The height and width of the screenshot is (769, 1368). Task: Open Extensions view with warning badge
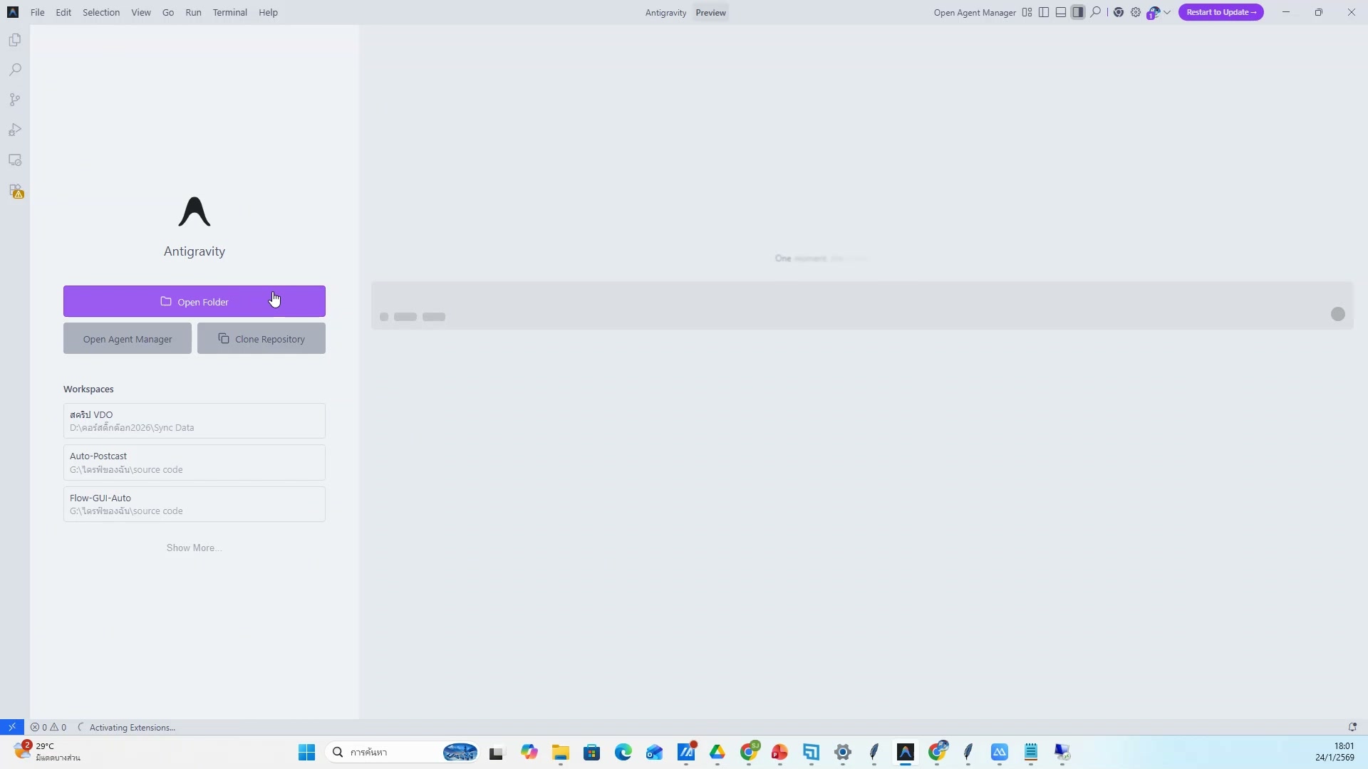tap(16, 191)
